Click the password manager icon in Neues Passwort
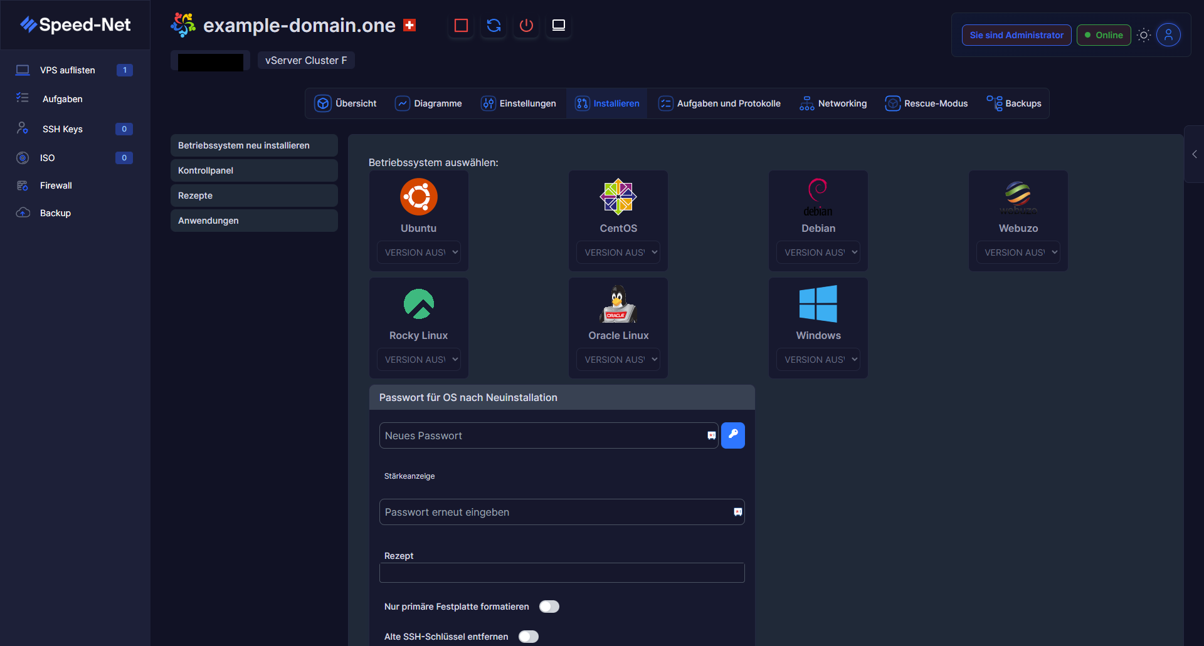The height and width of the screenshot is (646, 1204). coord(711,435)
